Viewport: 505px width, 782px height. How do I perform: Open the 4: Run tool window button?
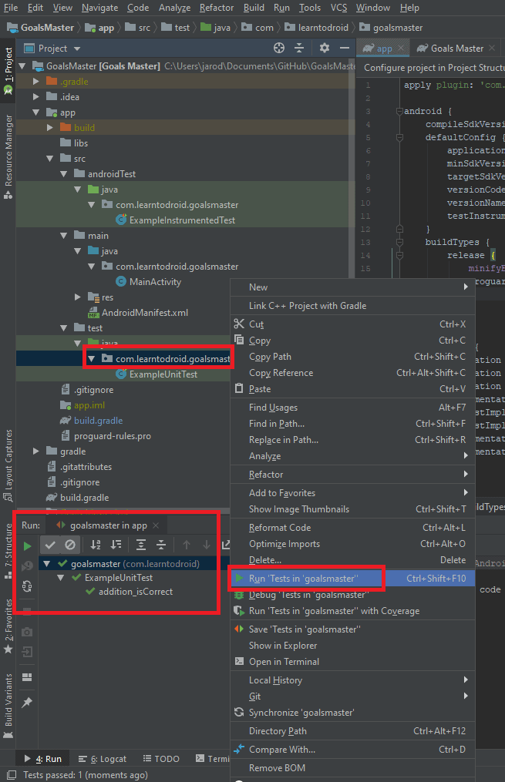pos(43,759)
